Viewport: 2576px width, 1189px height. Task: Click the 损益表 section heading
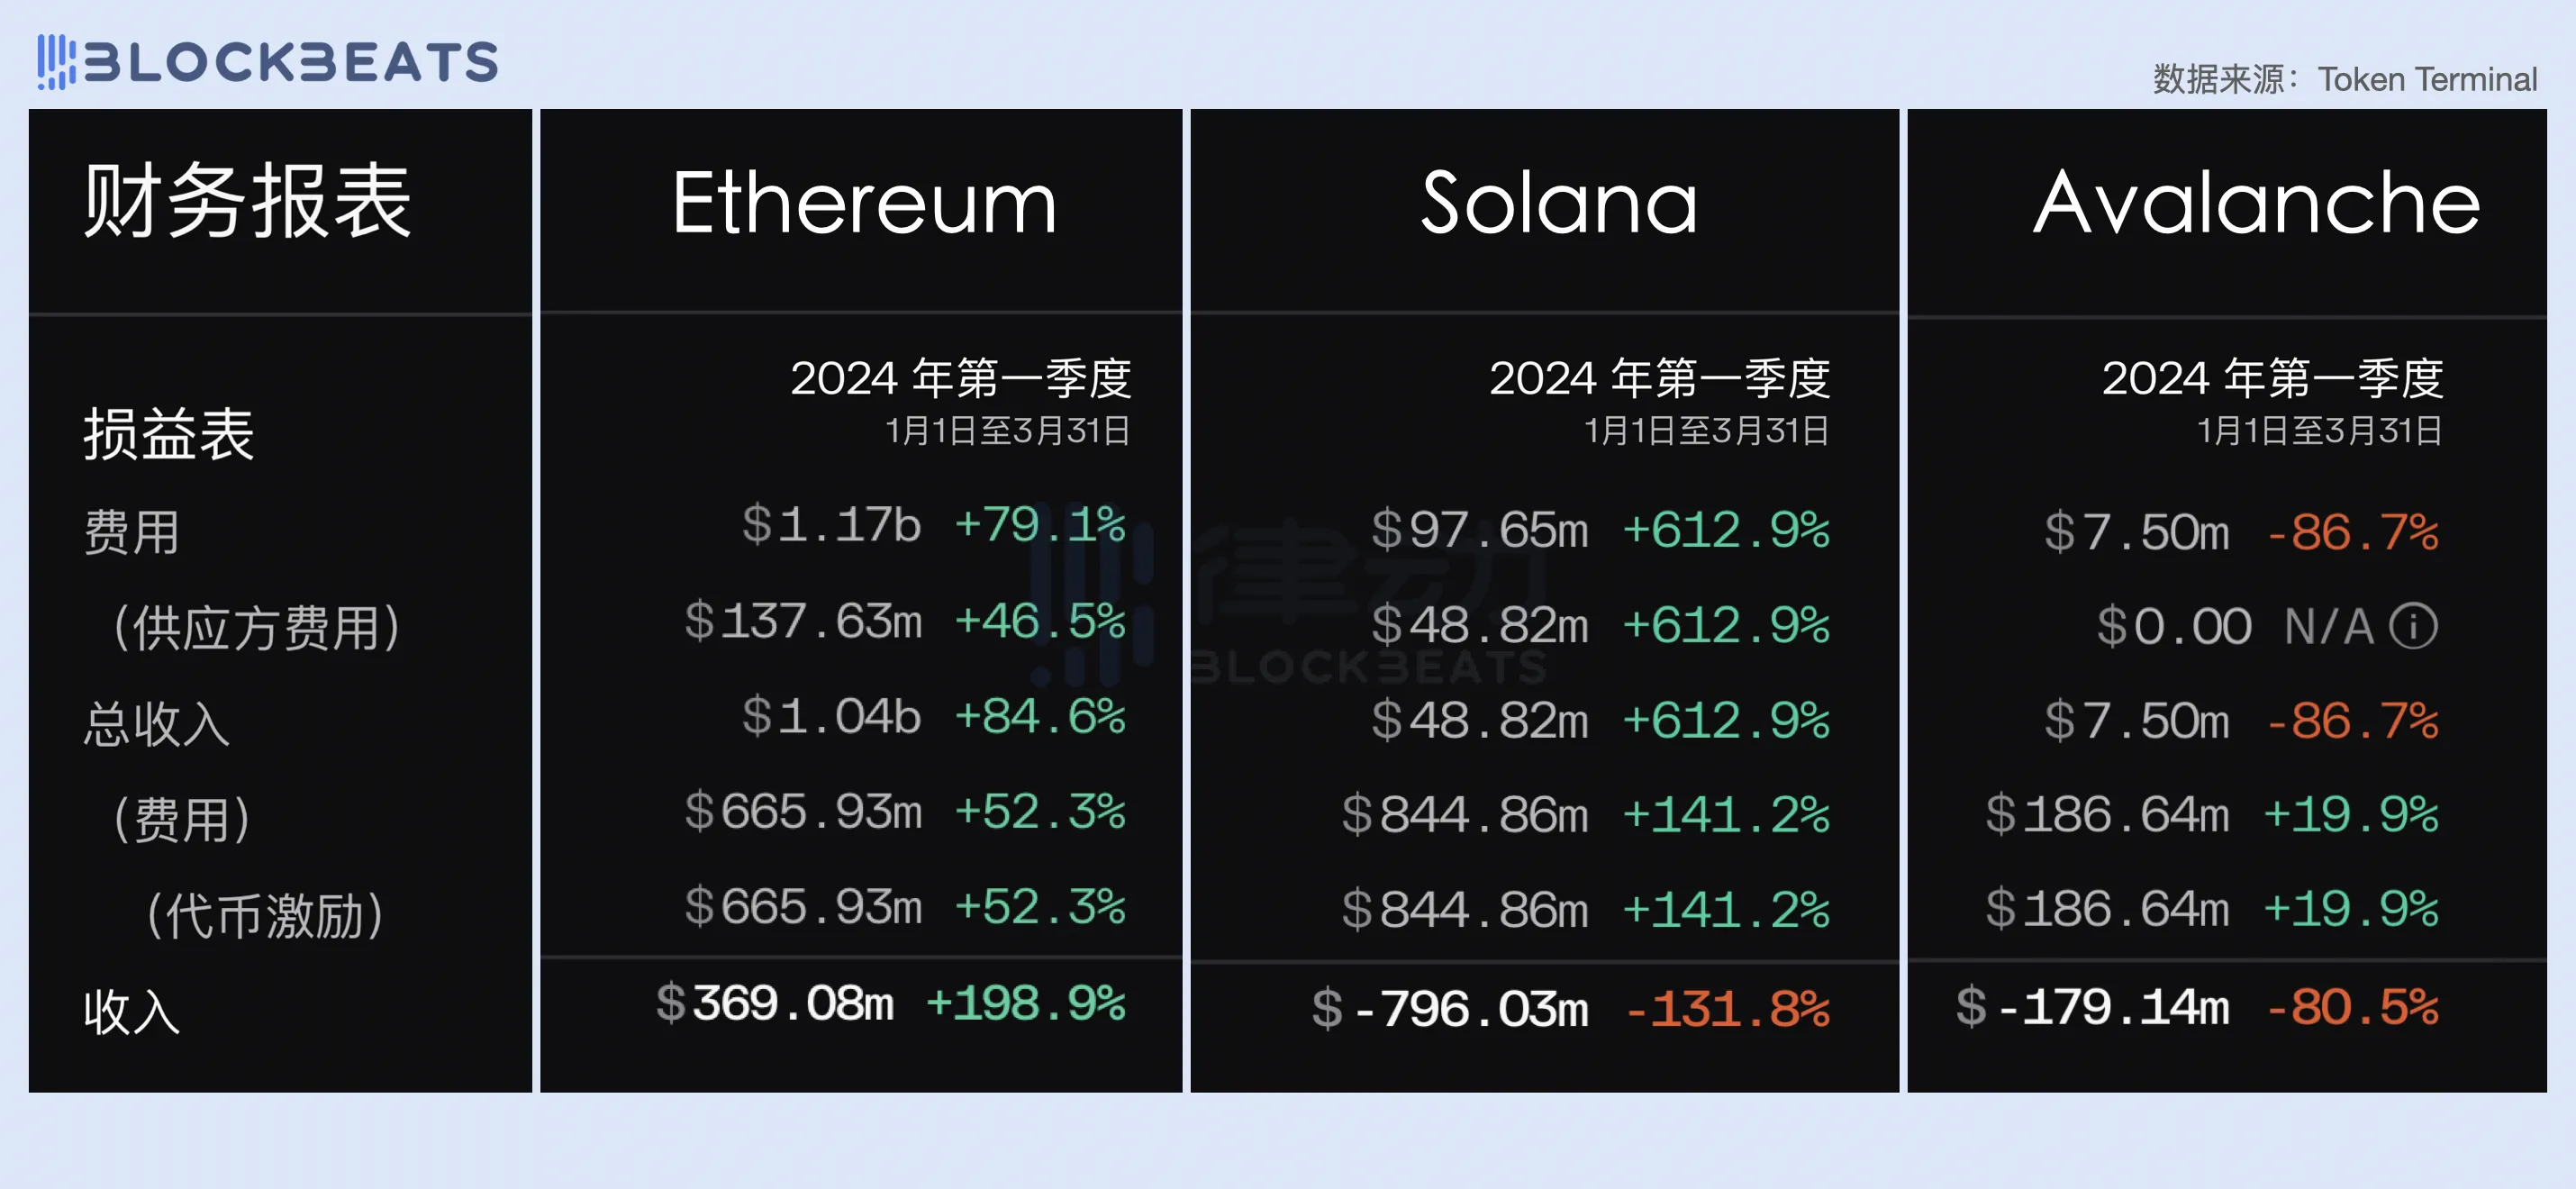[x=169, y=434]
